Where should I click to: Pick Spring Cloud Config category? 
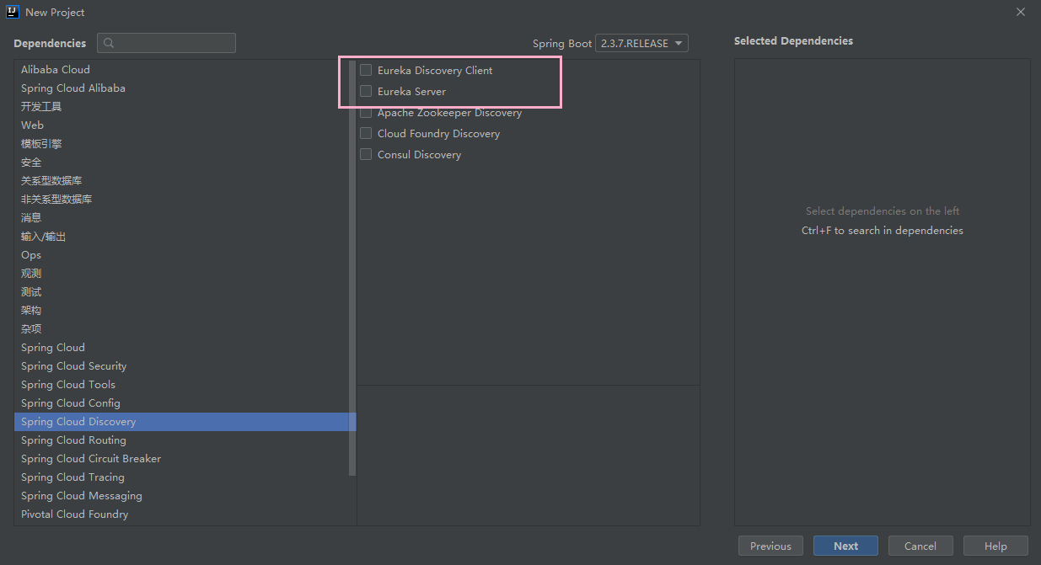tap(71, 402)
